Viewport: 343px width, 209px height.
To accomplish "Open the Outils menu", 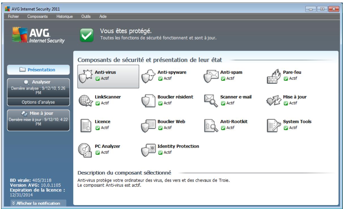I will pyautogui.click(x=86, y=17).
